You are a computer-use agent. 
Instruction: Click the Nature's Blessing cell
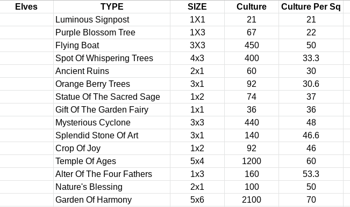pos(112,187)
